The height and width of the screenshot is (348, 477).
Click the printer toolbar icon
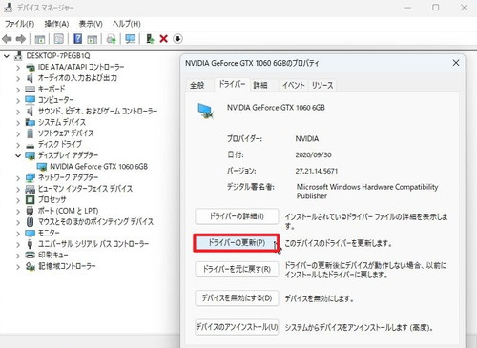112,39
